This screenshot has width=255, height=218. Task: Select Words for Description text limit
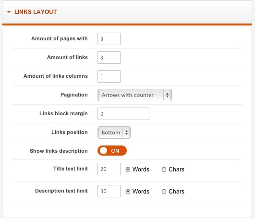(128, 192)
